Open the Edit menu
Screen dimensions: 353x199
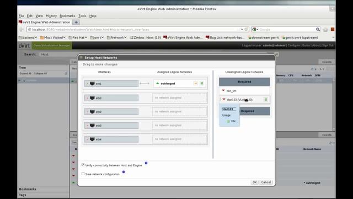pos(29,16)
